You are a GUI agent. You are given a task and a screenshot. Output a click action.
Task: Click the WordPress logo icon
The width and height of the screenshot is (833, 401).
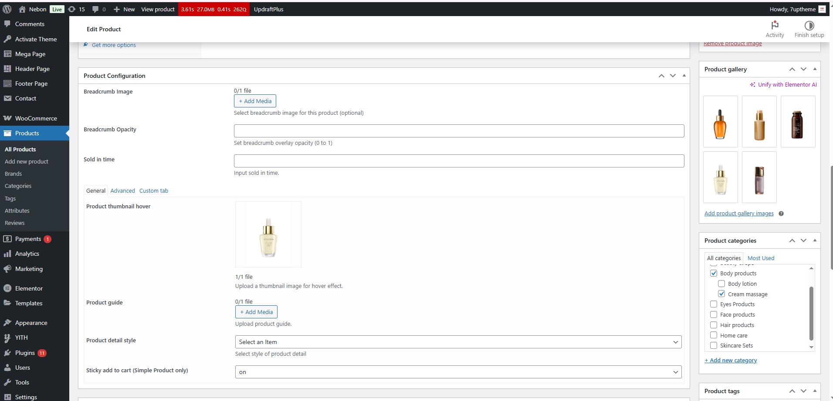(7, 9)
